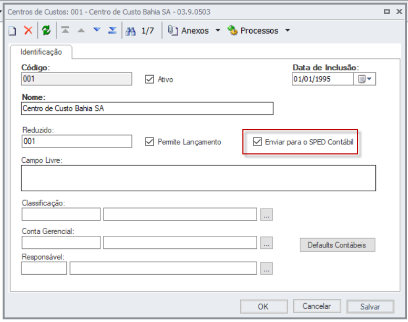
Task: Click the green refresh arrows icon
Action: 47,30
